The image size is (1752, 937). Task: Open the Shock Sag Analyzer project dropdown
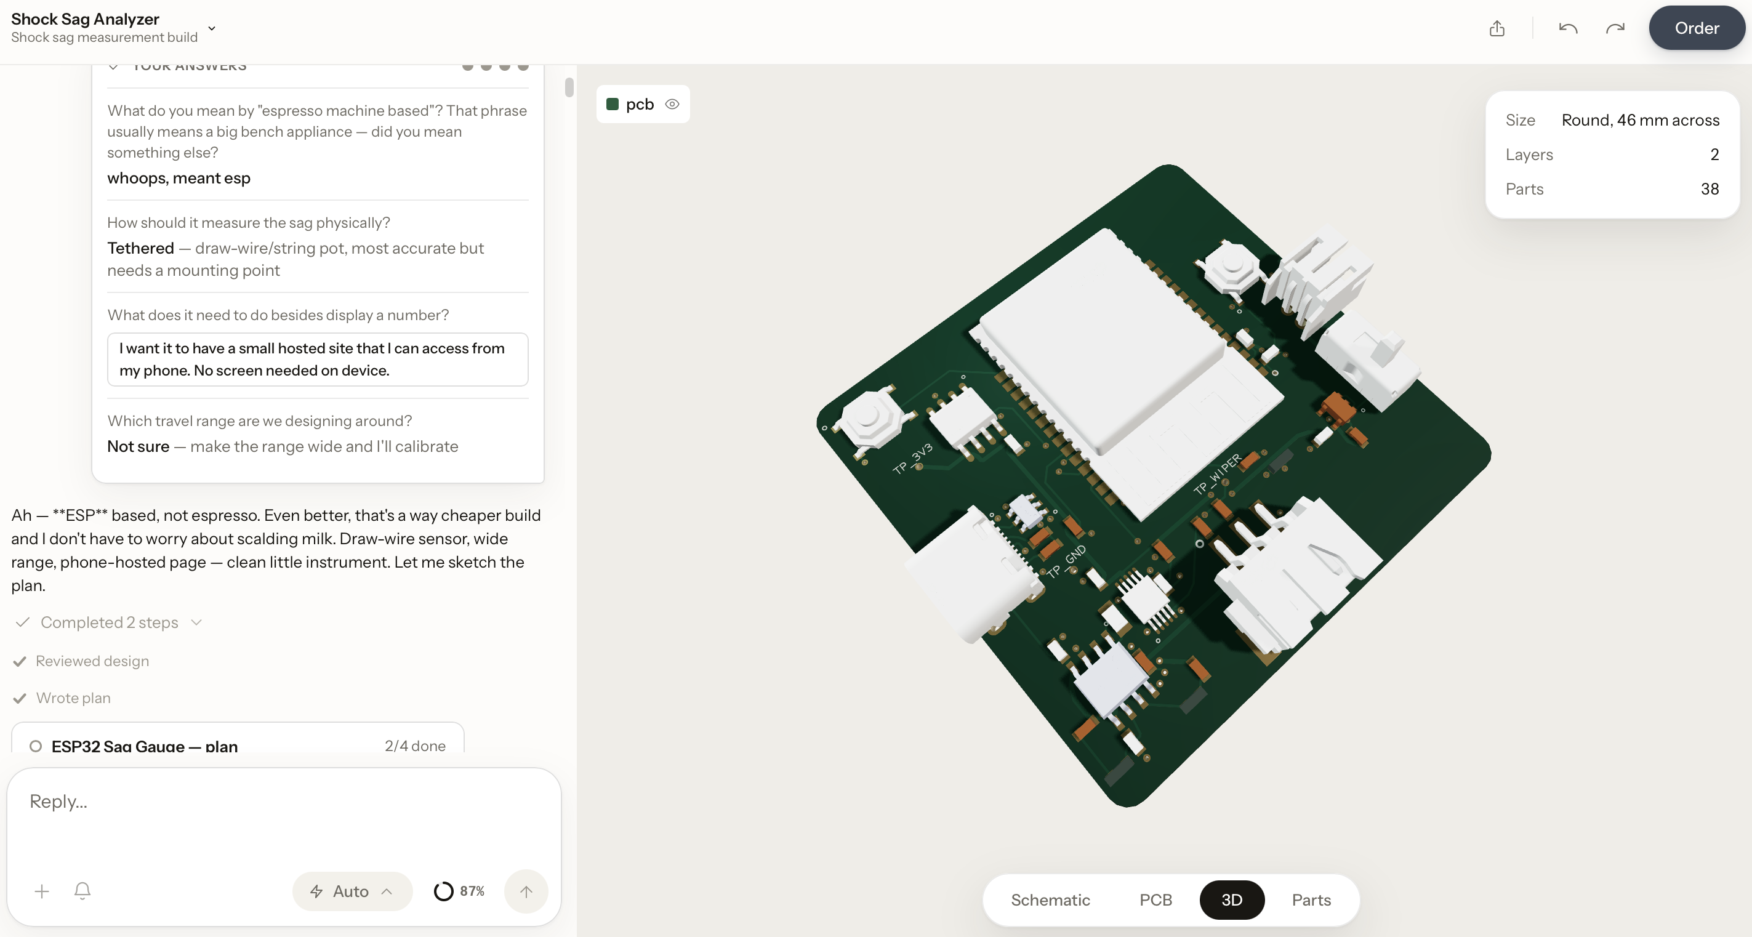point(212,28)
